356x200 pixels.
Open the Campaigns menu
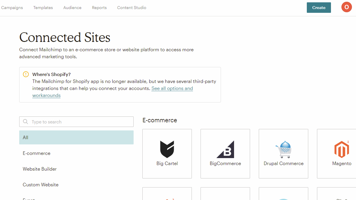(x=12, y=8)
